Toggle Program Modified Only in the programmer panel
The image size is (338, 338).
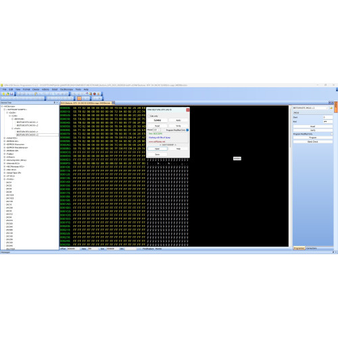point(331,134)
